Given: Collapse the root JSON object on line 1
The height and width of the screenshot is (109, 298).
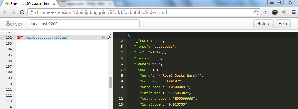Looking at the screenshot, I should pos(125,35).
